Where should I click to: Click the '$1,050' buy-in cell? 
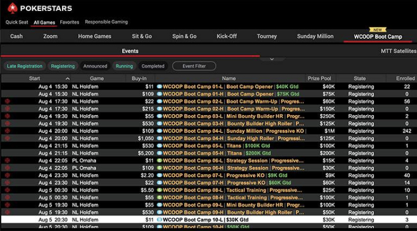click(146, 138)
